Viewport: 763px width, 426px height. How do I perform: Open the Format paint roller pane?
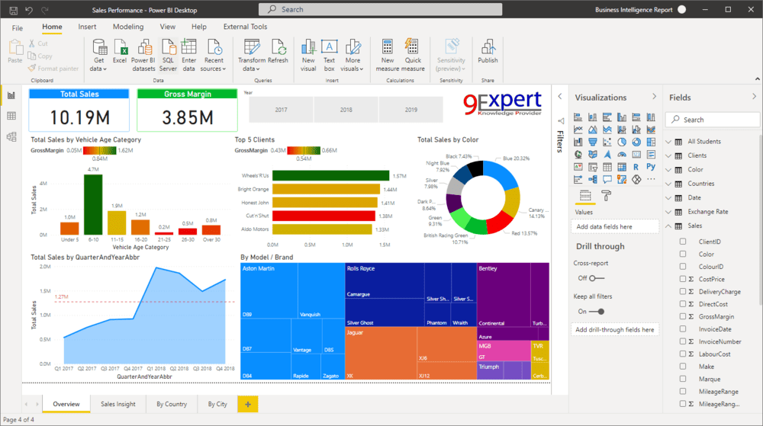click(607, 196)
